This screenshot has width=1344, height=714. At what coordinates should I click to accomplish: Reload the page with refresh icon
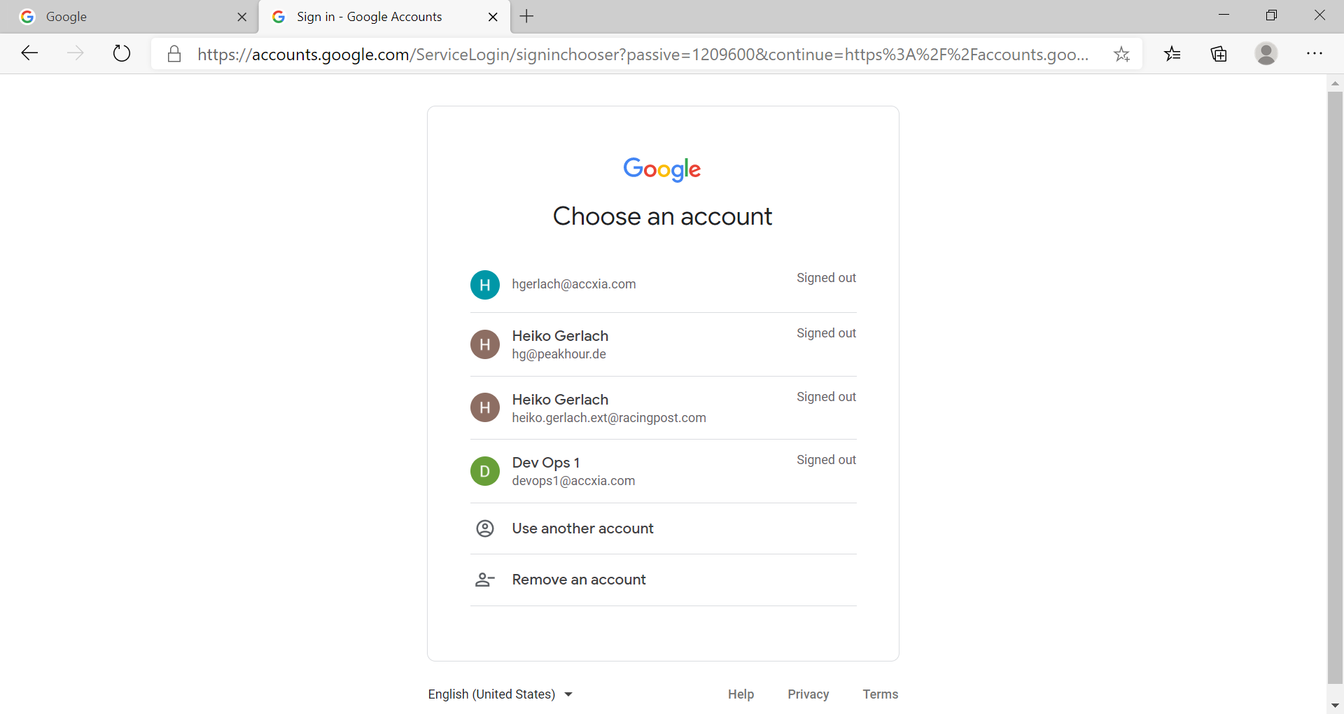pos(122,53)
